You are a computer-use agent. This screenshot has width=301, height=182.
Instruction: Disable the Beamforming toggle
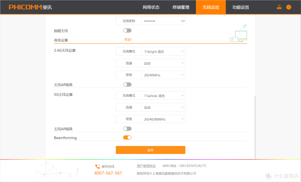pos(127,137)
